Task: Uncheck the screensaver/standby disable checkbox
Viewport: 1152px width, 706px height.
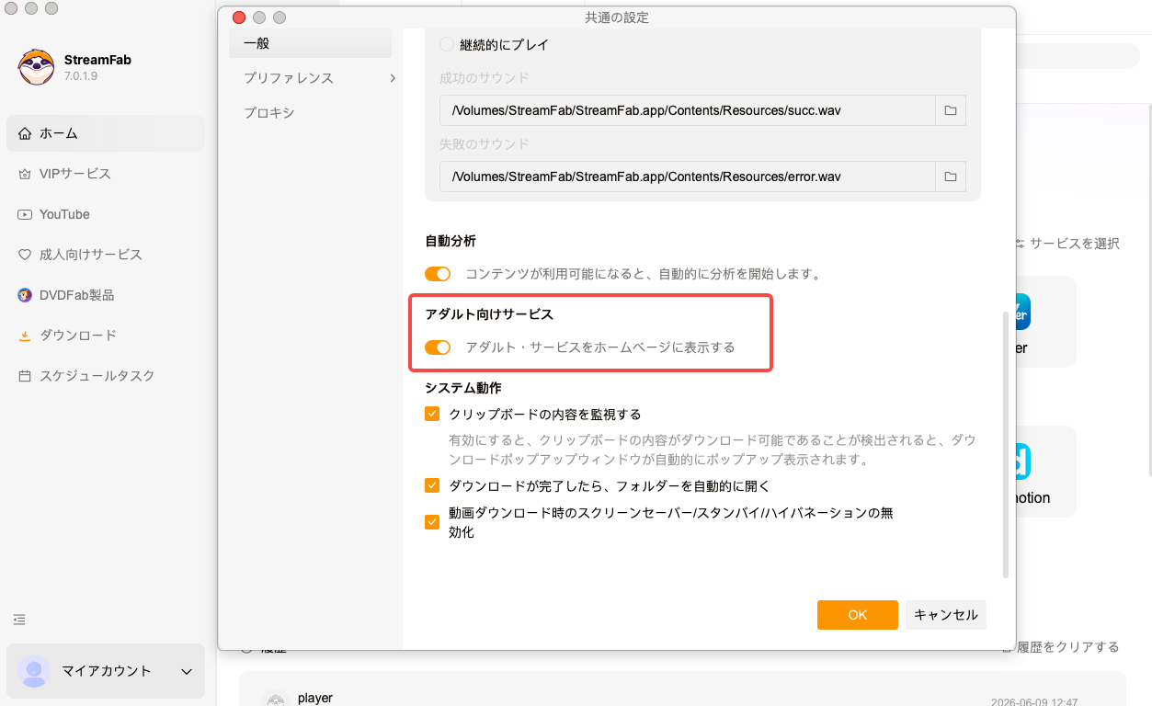Action: (x=432, y=522)
